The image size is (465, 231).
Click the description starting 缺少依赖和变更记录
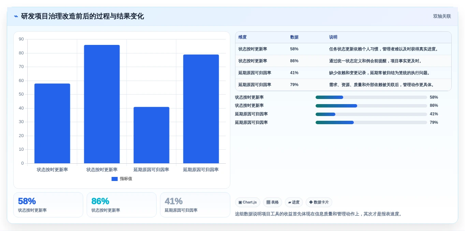tap(380, 73)
